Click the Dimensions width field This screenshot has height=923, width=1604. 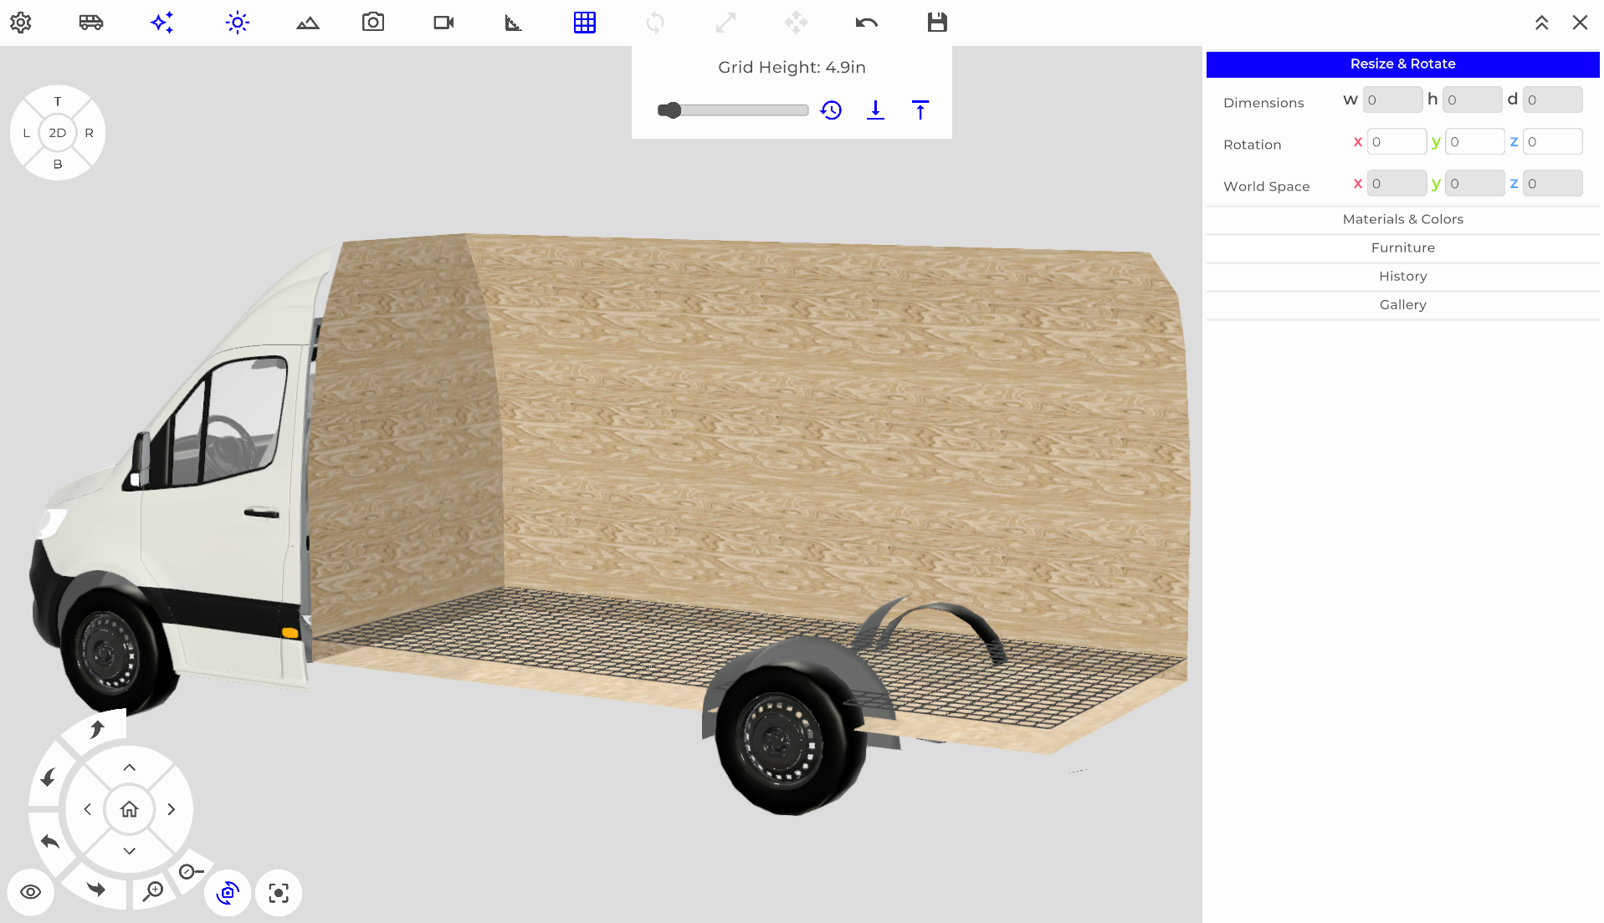[x=1392, y=100]
